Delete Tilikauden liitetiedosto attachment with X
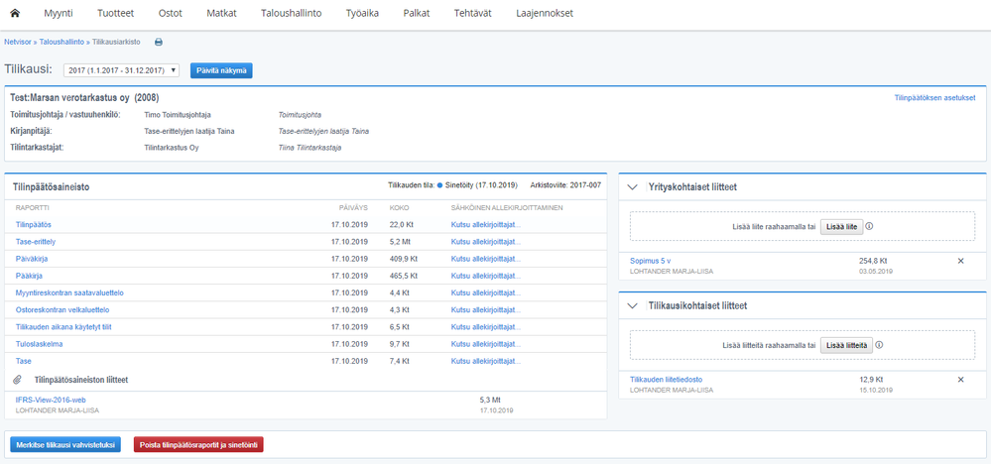 click(960, 380)
